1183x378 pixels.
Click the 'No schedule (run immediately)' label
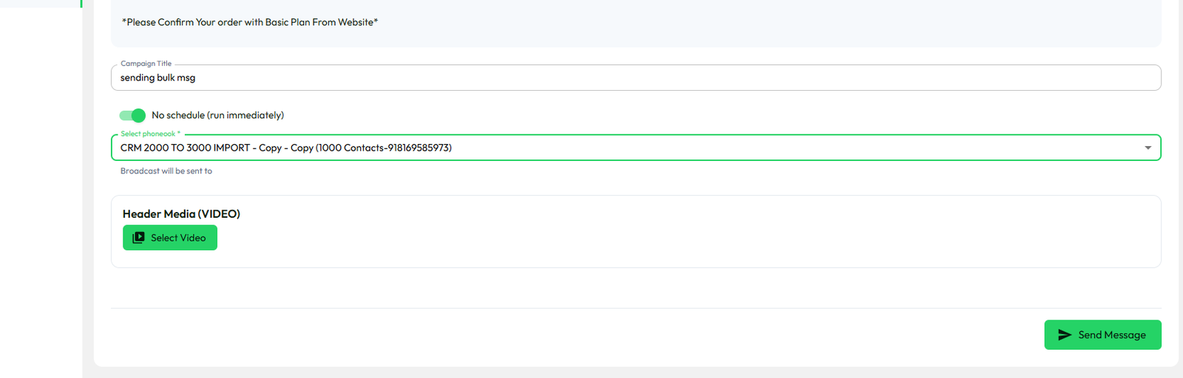point(217,115)
